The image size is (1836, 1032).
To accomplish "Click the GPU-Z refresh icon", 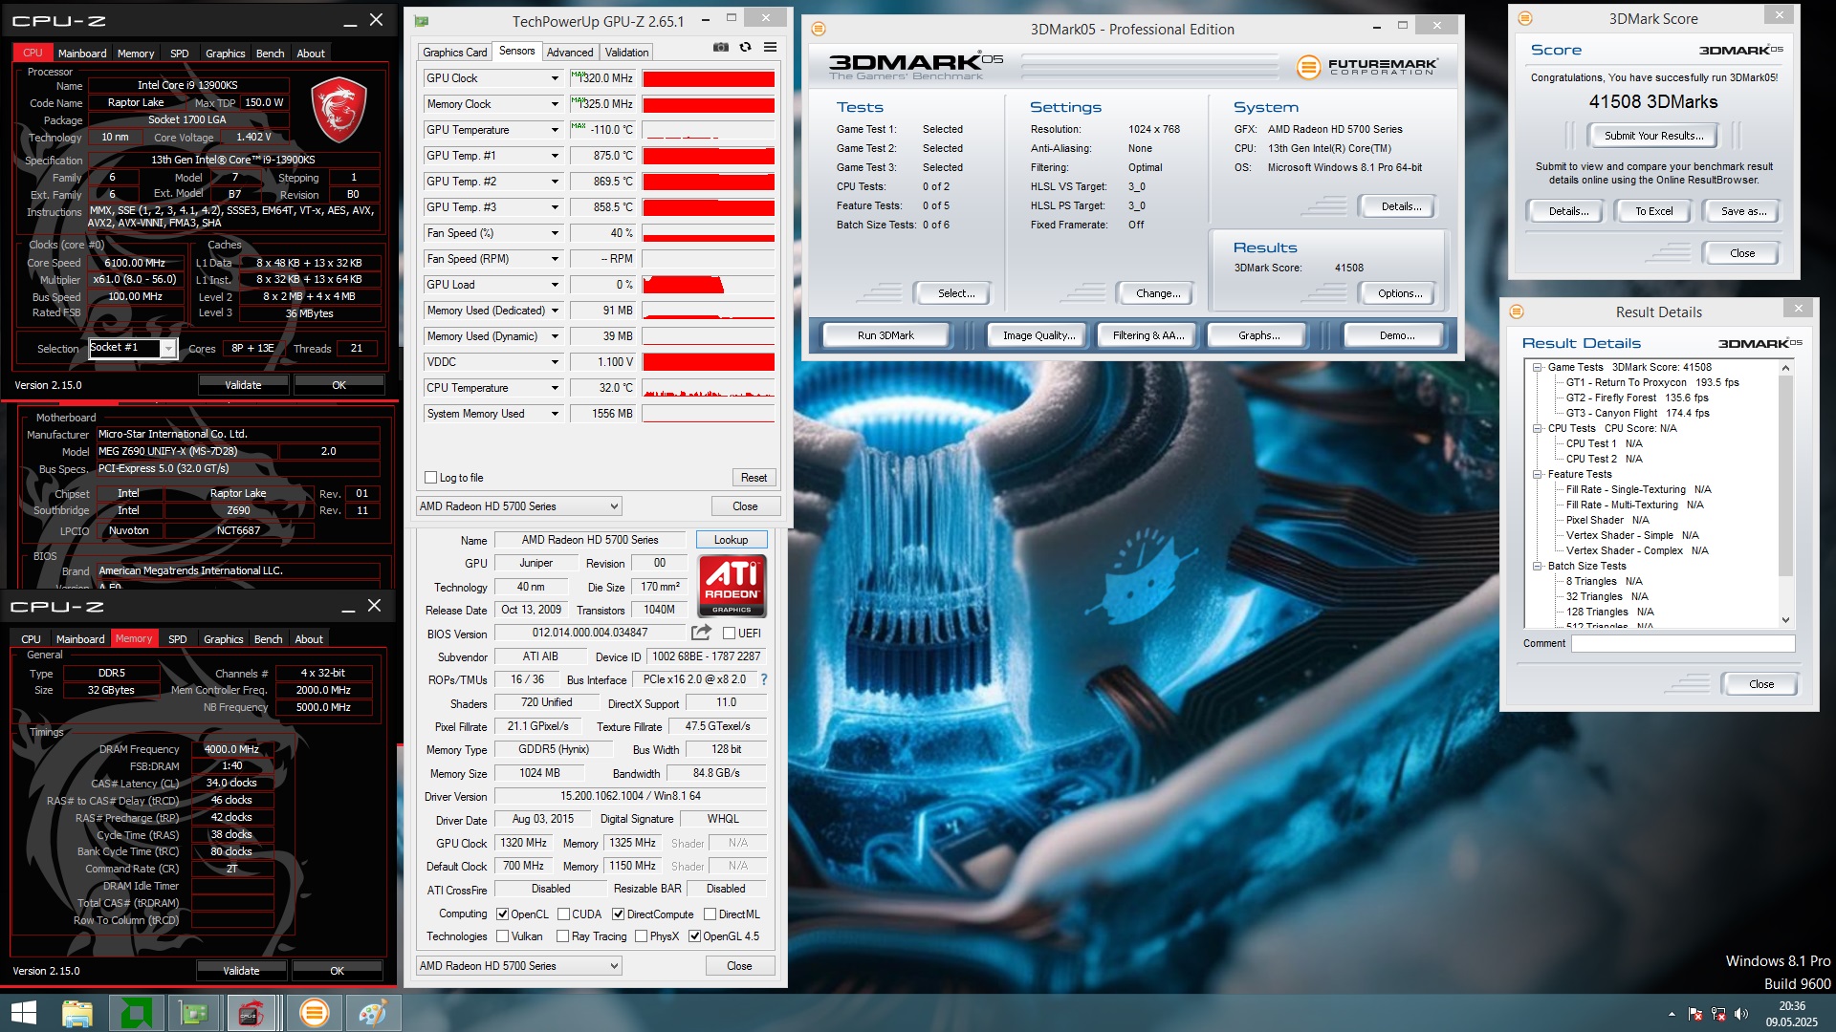I will click(745, 47).
